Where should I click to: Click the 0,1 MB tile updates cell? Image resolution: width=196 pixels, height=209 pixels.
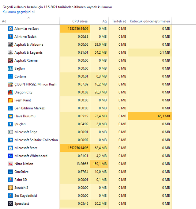click(x=150, y=52)
